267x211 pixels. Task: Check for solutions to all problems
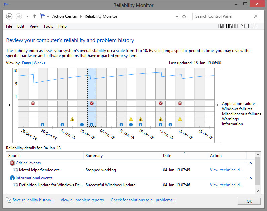point(143,200)
